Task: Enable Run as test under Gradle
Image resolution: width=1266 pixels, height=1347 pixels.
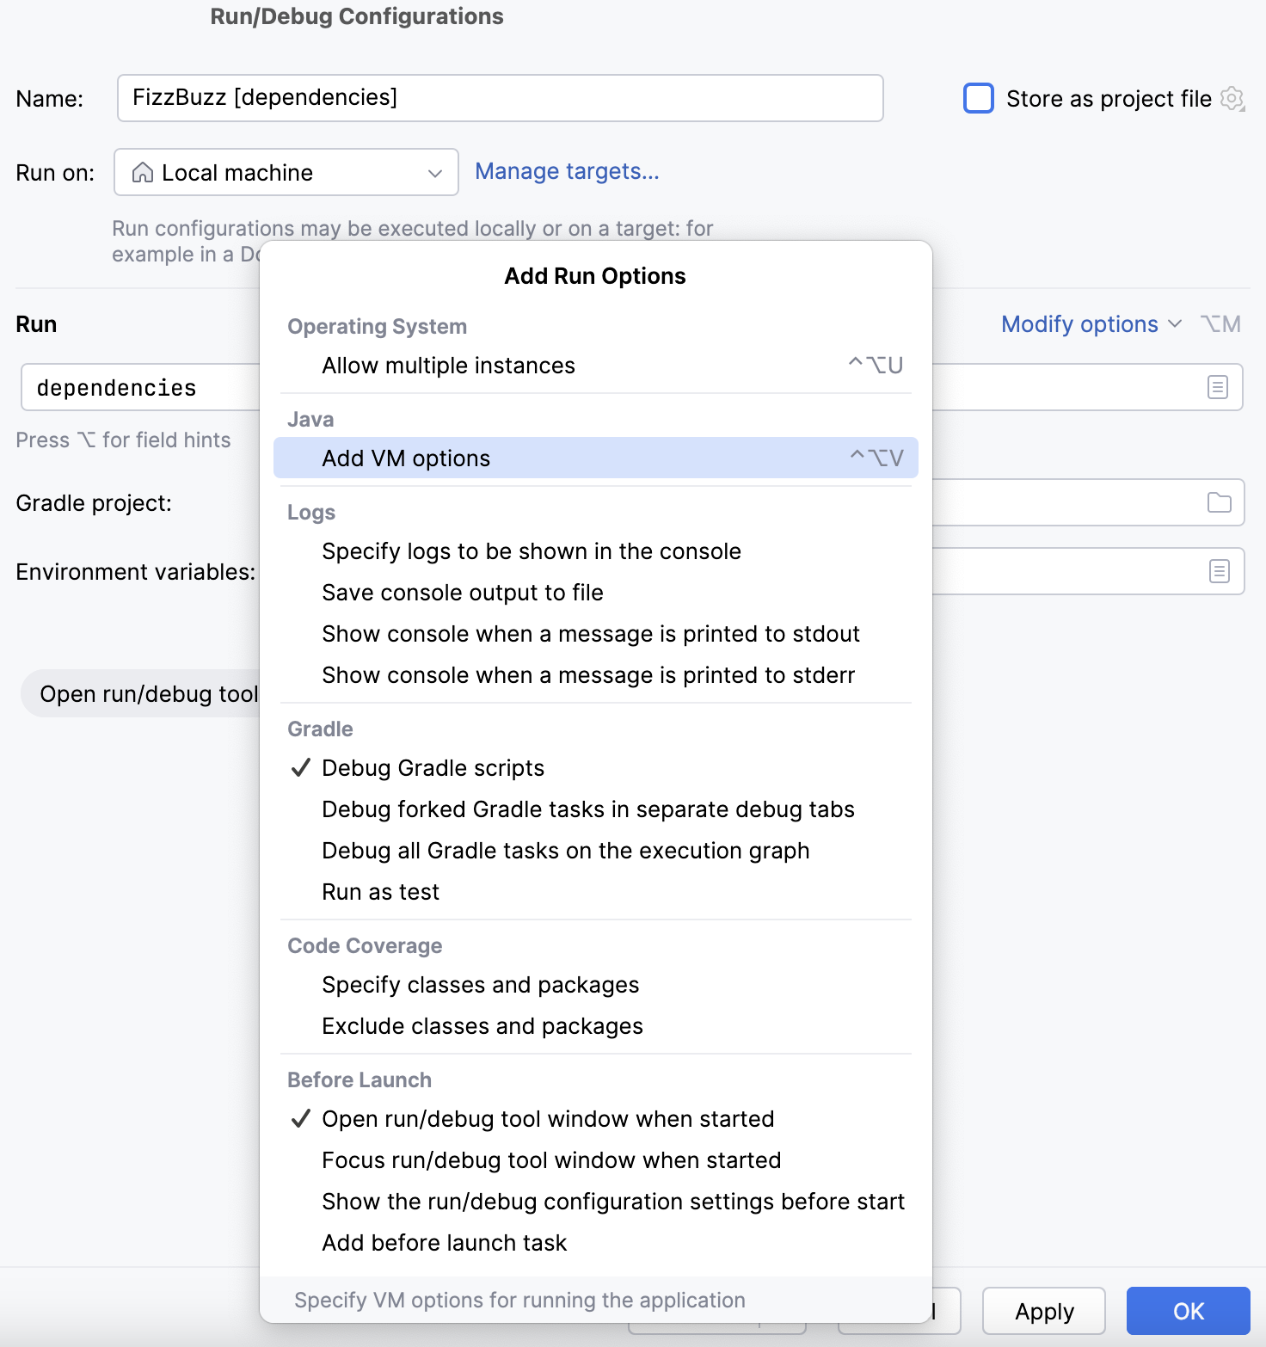Action: (380, 891)
